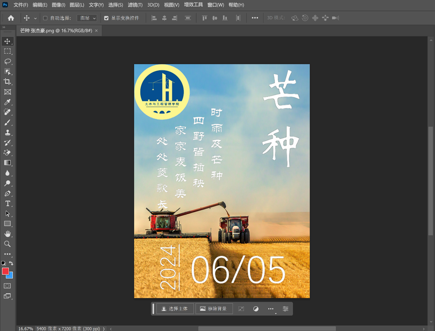
Task: Click the red foreground color swatch
Action: point(5,271)
